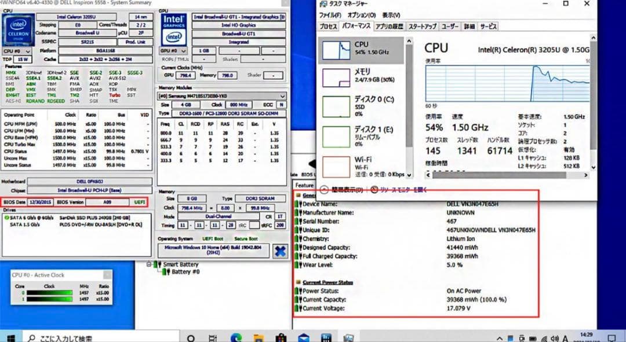Open the GPU #0 selector dropdown
The width and height of the screenshot is (626, 342).
tap(173, 51)
